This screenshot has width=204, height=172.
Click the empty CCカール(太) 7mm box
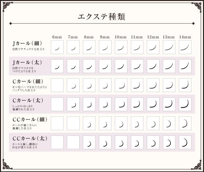(x=73, y=142)
